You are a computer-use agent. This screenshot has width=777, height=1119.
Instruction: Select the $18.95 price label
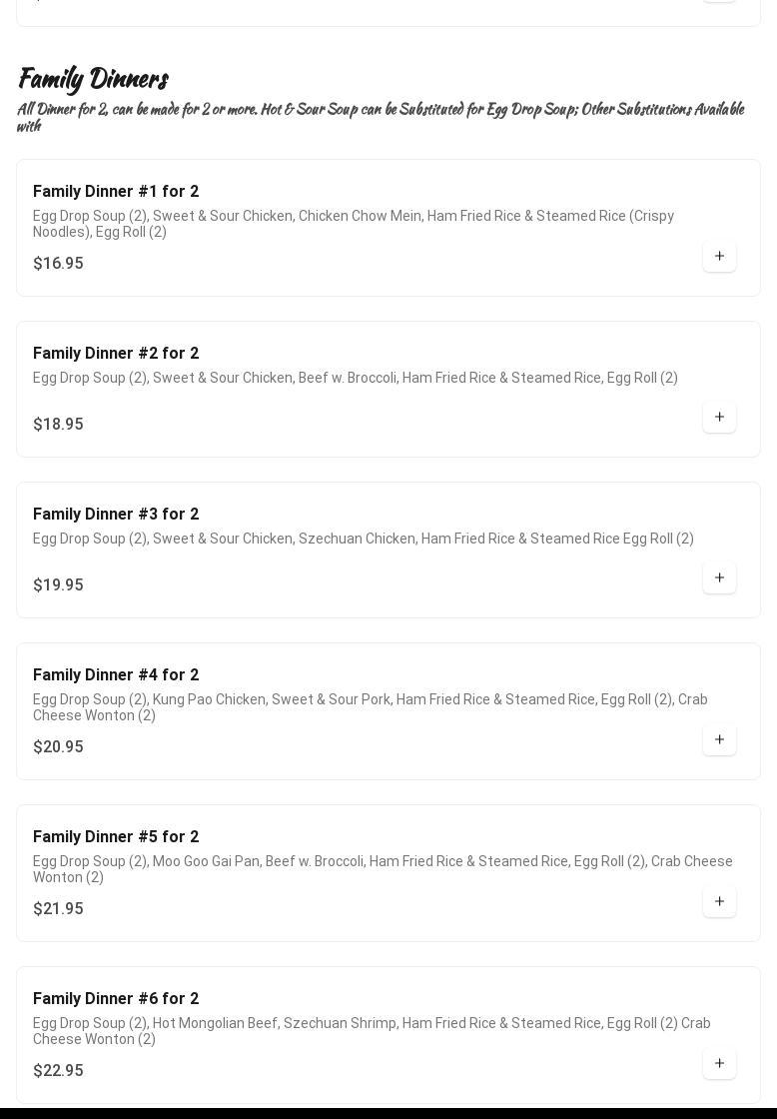coord(58,424)
